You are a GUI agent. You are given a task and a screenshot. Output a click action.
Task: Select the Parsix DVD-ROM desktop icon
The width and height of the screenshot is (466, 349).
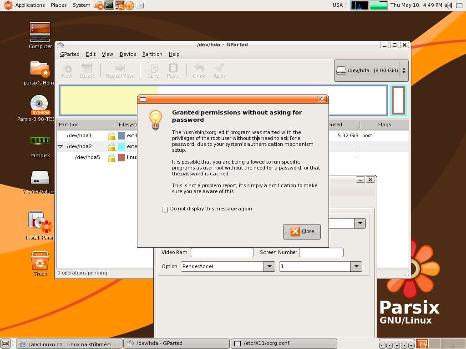40,105
